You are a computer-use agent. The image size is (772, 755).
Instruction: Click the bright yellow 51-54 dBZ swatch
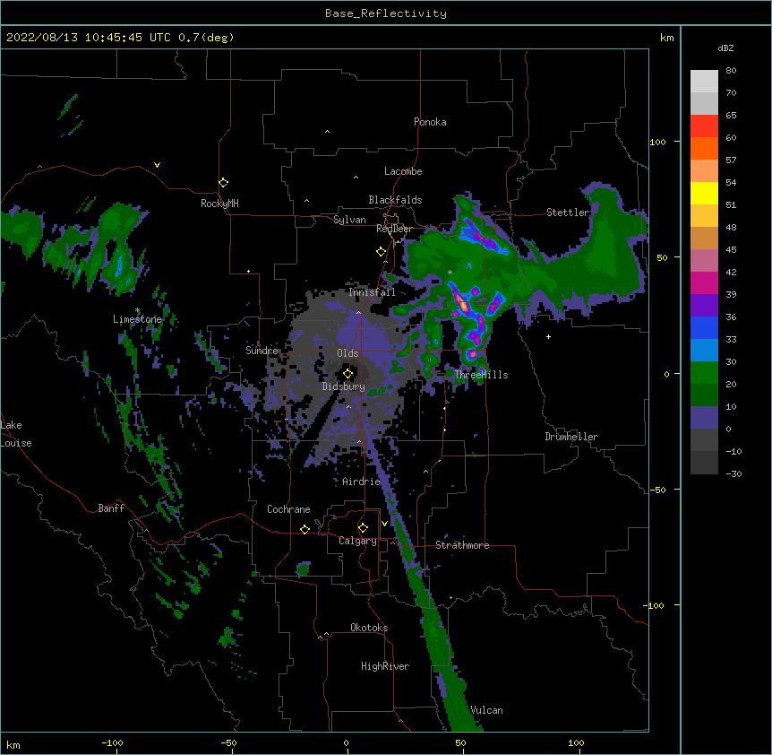[x=704, y=193]
